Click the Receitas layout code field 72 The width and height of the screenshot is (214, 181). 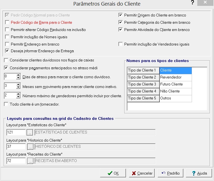[x=16, y=161]
